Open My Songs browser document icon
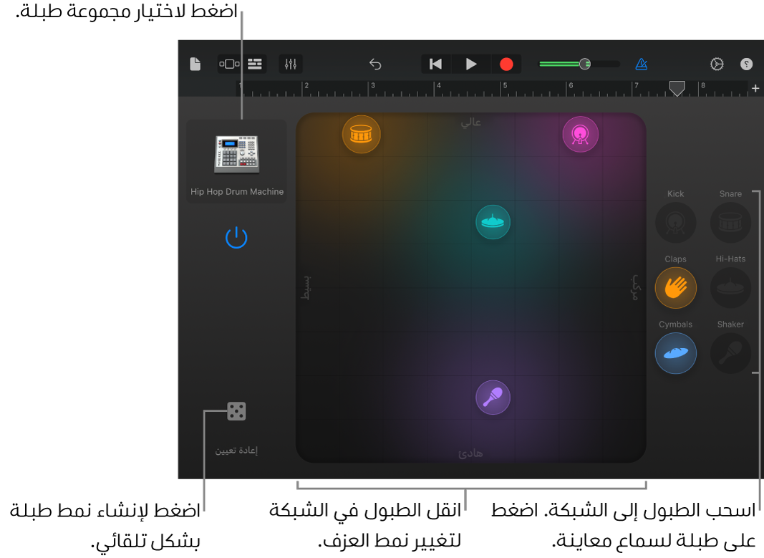Screen dimensions: 764x558 click(195, 64)
